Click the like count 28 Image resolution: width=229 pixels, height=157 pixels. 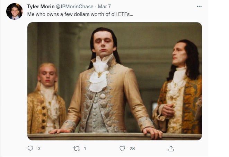pos(132,149)
